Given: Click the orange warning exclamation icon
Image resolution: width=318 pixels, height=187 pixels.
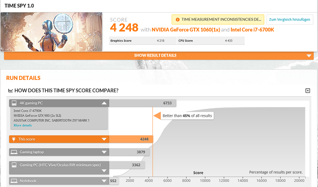Looking at the screenshot, I should [x=178, y=20].
